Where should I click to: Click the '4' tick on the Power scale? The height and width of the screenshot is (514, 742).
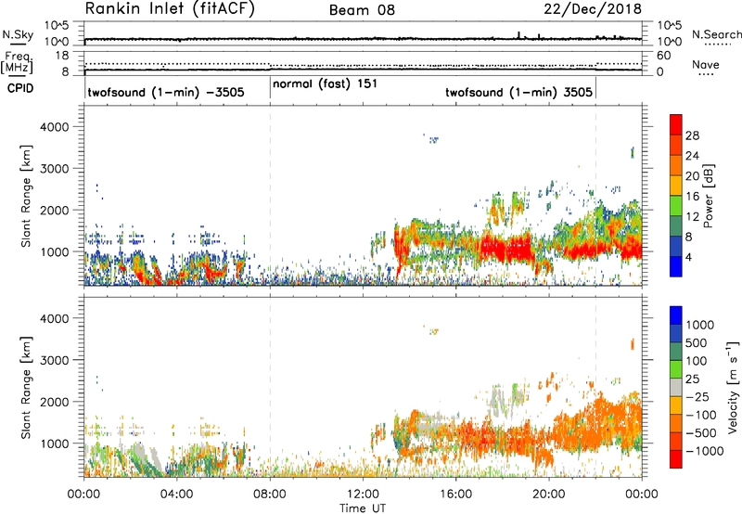click(x=689, y=258)
